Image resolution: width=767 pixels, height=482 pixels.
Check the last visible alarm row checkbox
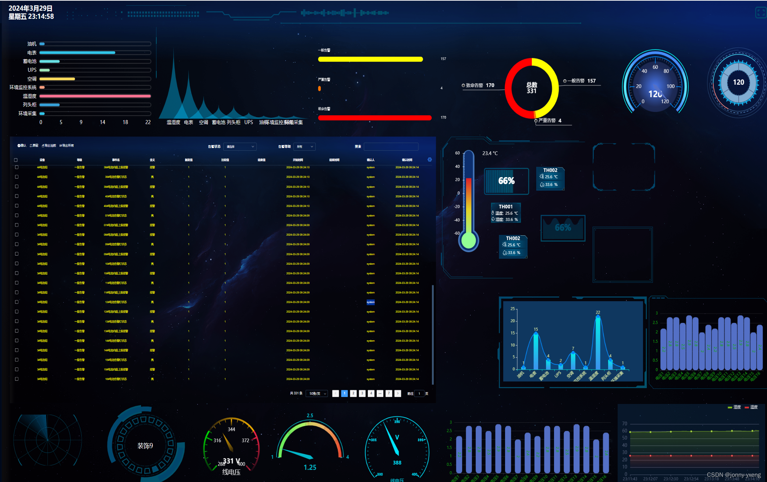pyautogui.click(x=17, y=379)
